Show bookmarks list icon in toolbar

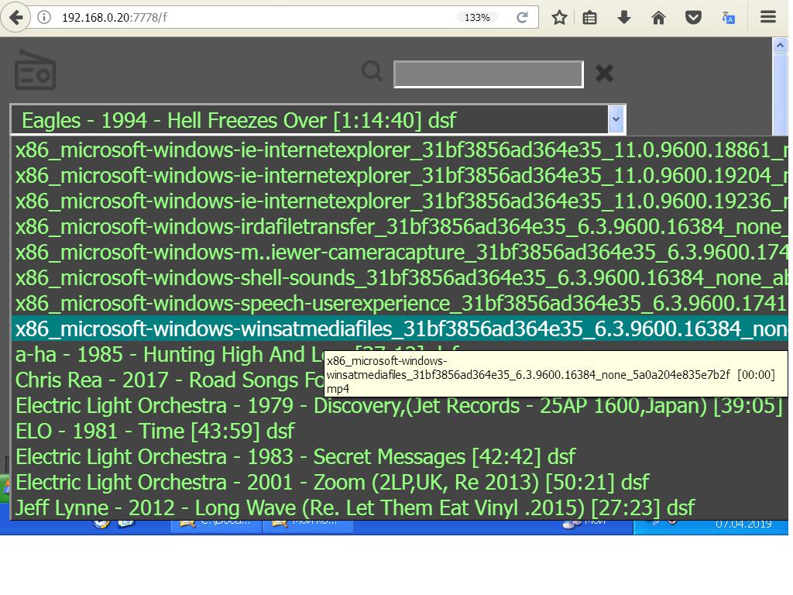[x=589, y=18]
